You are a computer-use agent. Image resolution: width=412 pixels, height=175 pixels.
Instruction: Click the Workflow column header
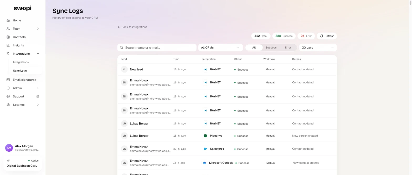(x=269, y=59)
